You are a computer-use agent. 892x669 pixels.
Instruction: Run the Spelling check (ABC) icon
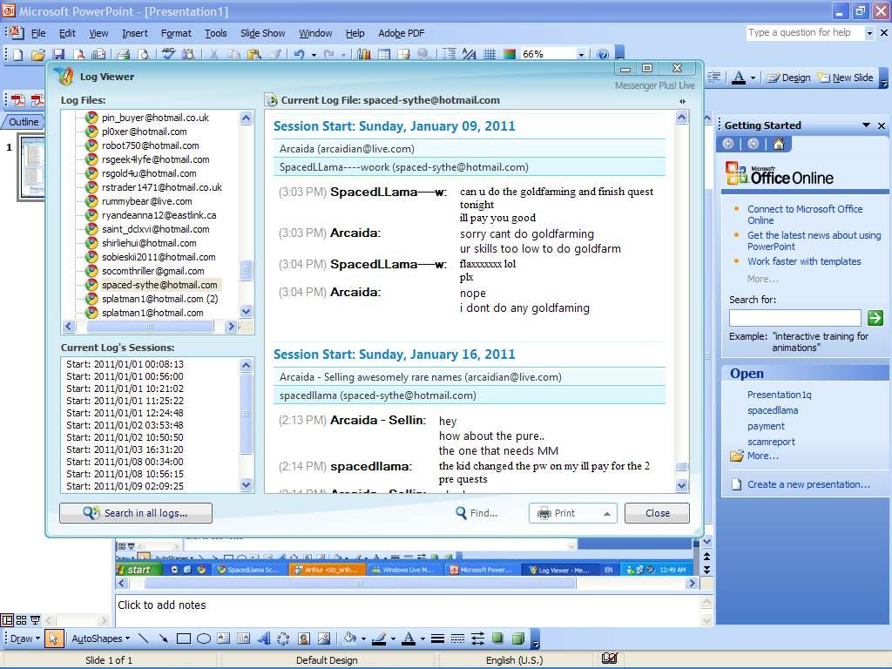pyautogui.click(x=168, y=54)
